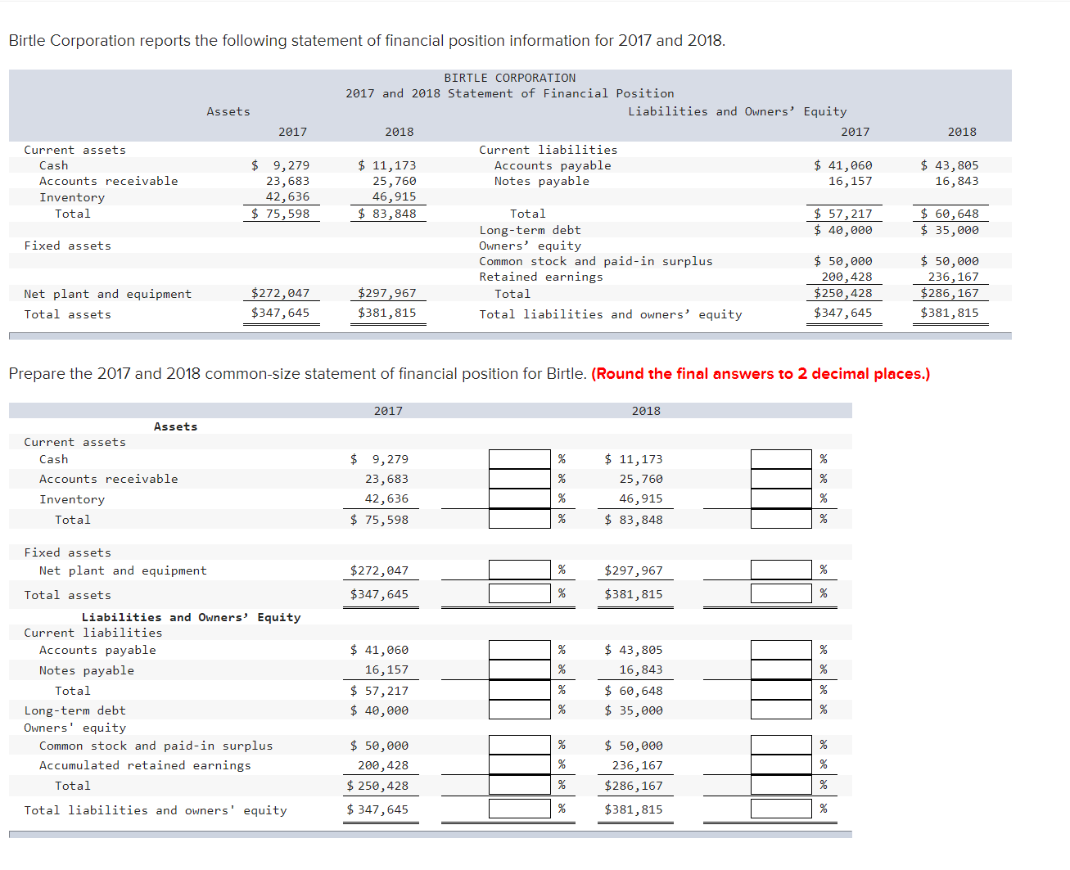Screen dimensions: 1070x870
Task: Click the 2018 Common stock percentage field
Action: [782, 745]
